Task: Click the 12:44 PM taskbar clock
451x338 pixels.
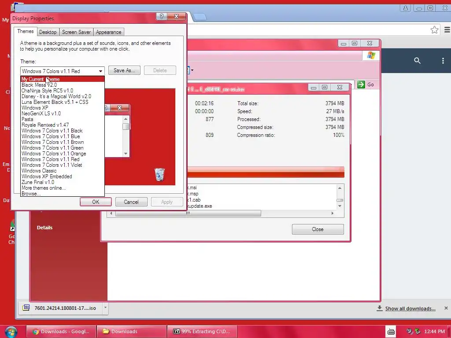Action: click(x=434, y=331)
